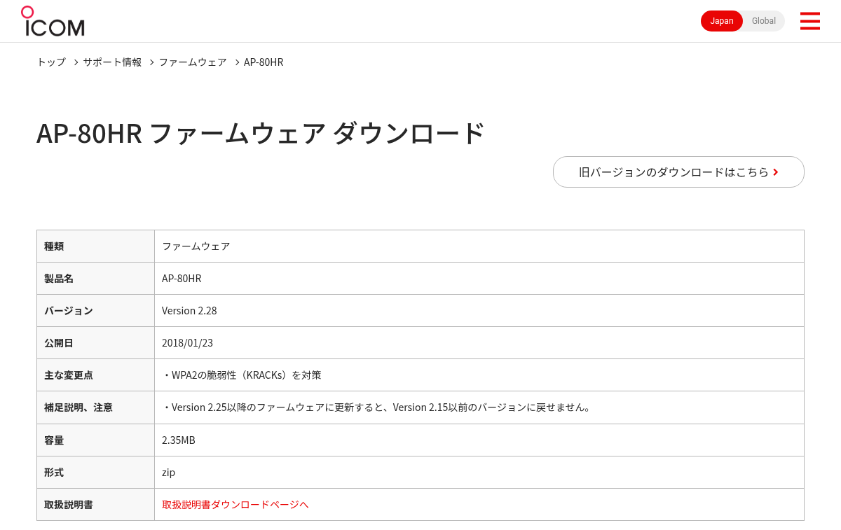Switch site region to Global

764,21
